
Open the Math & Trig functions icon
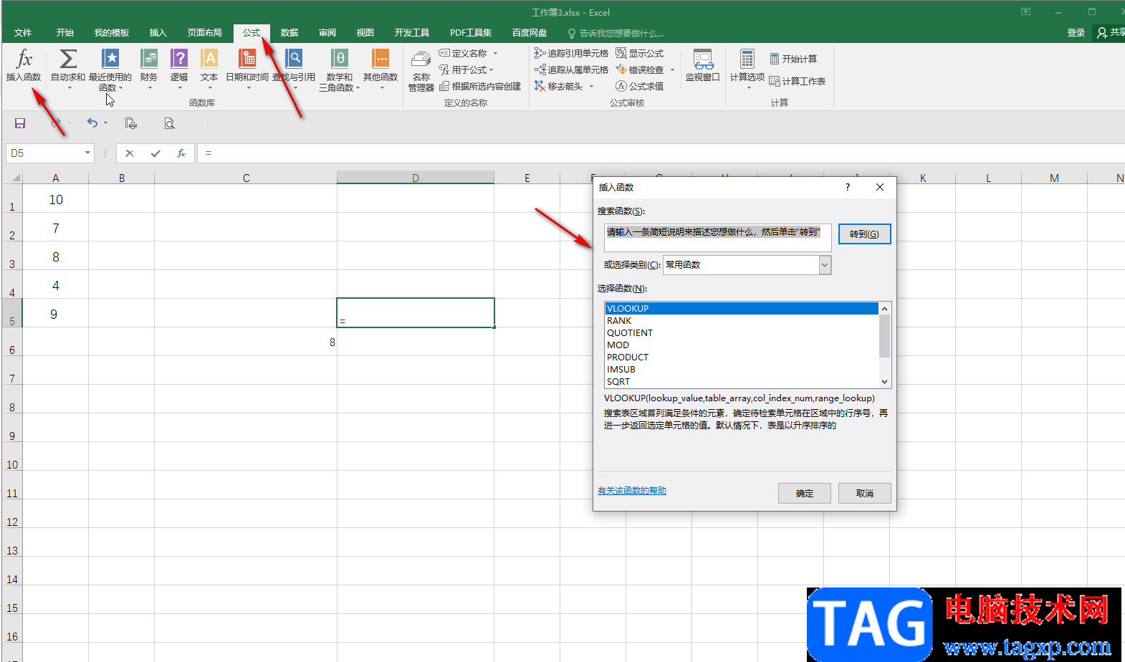[339, 69]
